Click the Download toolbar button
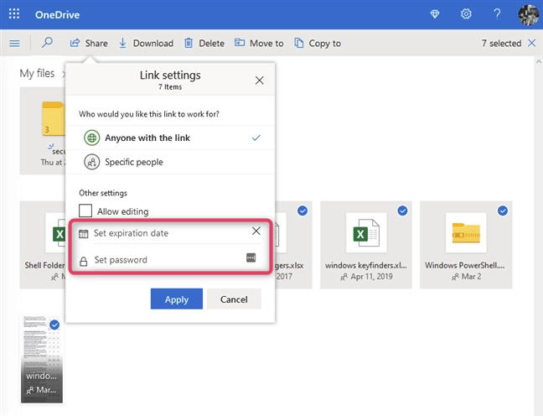Viewport: 543px width, 416px height. coord(146,44)
